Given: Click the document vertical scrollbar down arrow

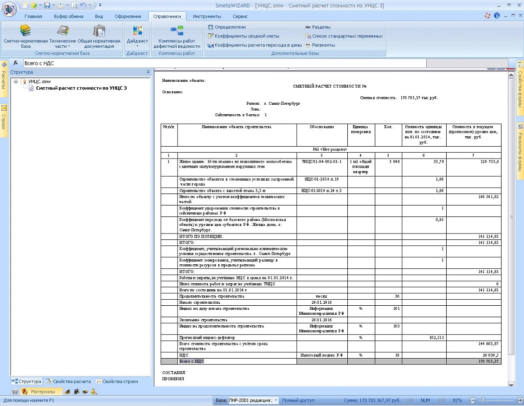Looking at the screenshot, I should pyautogui.click(x=511, y=384).
